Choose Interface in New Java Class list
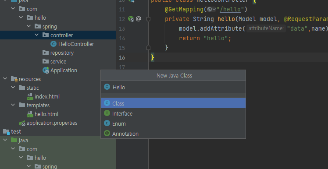Screen dimensions: 328x169 (x=173, y=113)
